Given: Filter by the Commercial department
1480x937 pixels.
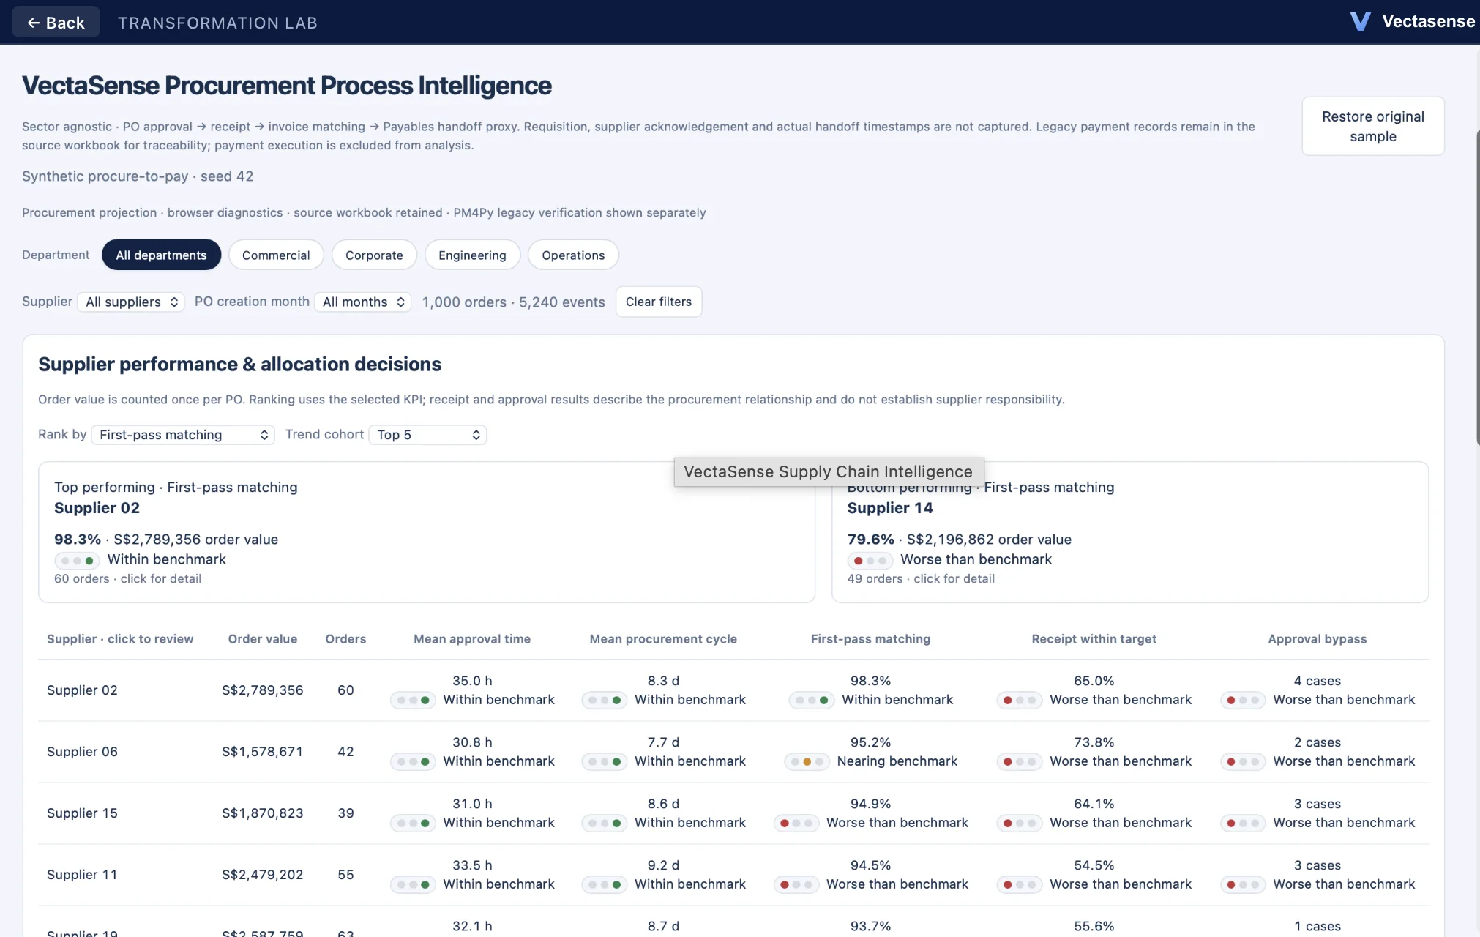Looking at the screenshot, I should click(x=276, y=255).
